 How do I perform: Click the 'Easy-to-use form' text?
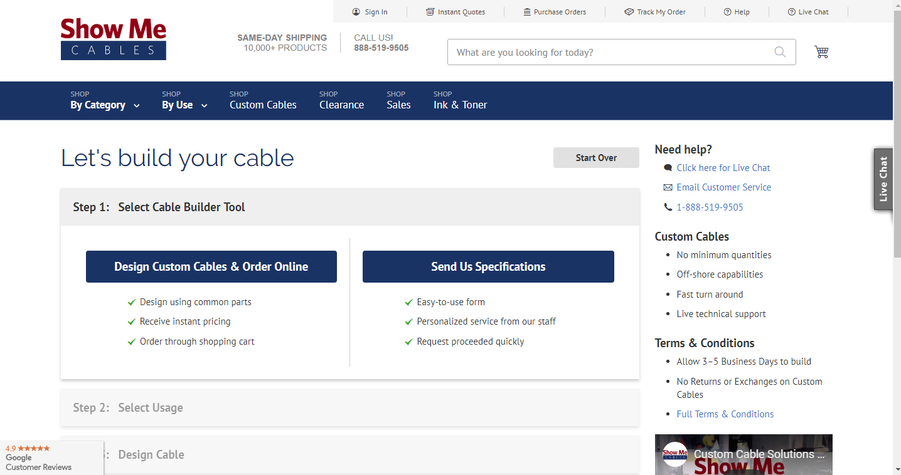coord(450,302)
